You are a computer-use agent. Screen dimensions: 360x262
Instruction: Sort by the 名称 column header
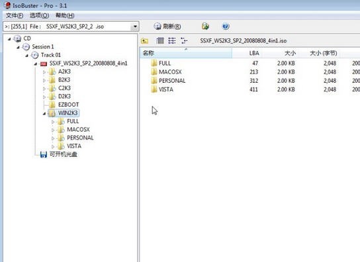point(186,53)
